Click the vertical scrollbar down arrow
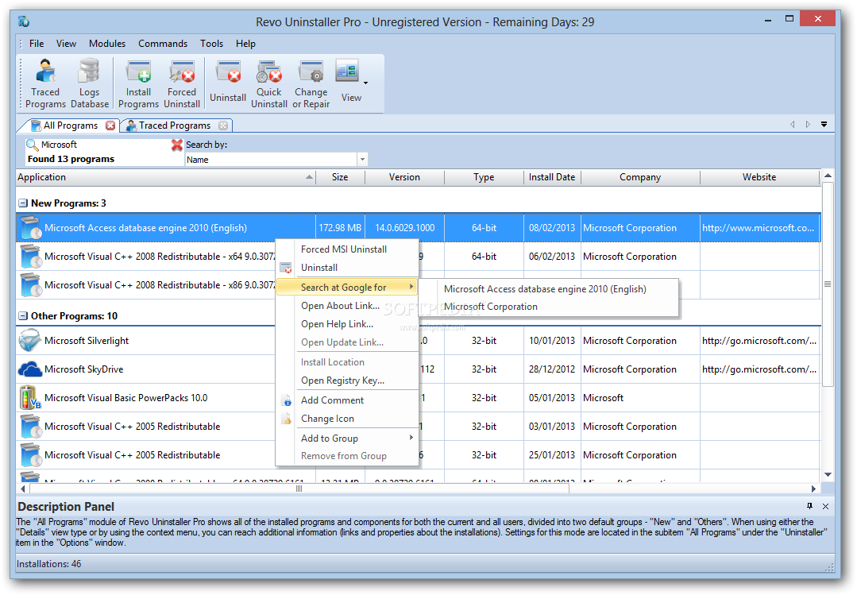 point(828,475)
